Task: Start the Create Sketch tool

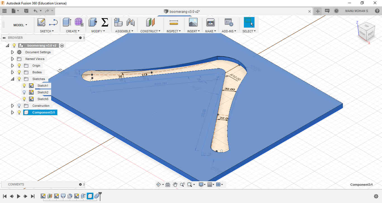Action: point(41,22)
